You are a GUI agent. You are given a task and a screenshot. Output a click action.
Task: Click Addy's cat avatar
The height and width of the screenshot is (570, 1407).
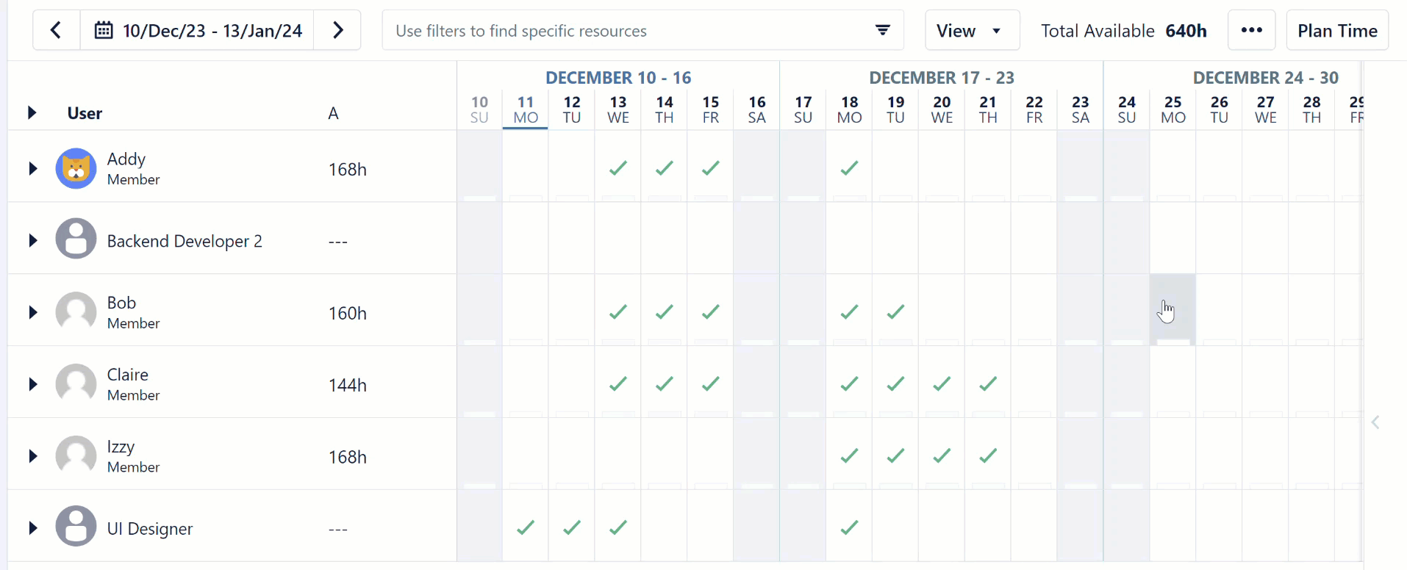(x=75, y=167)
